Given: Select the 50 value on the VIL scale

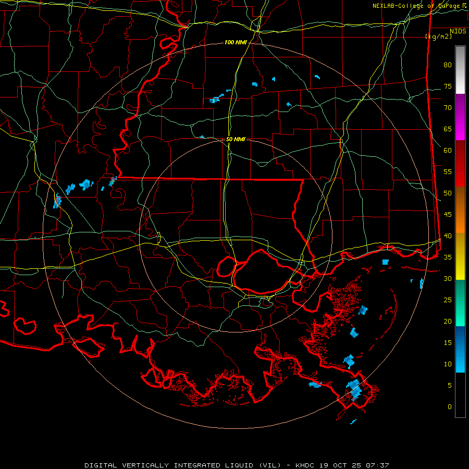Looking at the screenshot, I should 448,193.
